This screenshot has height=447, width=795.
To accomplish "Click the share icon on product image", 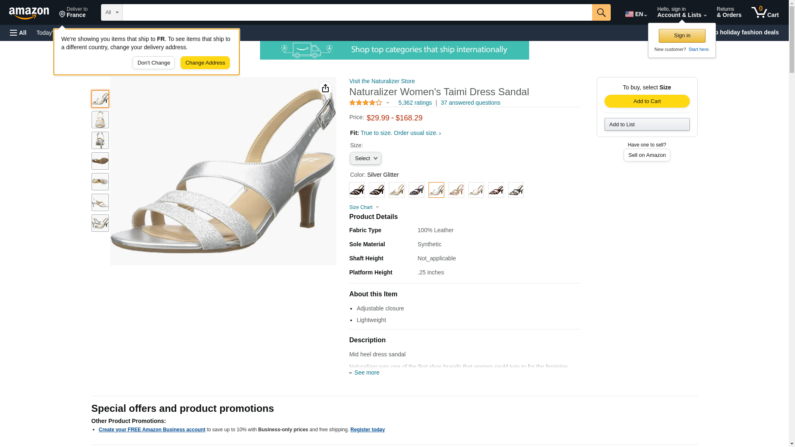I will (325, 88).
